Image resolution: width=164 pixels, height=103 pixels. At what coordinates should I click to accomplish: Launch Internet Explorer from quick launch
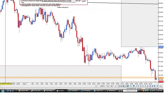(13, 91)
